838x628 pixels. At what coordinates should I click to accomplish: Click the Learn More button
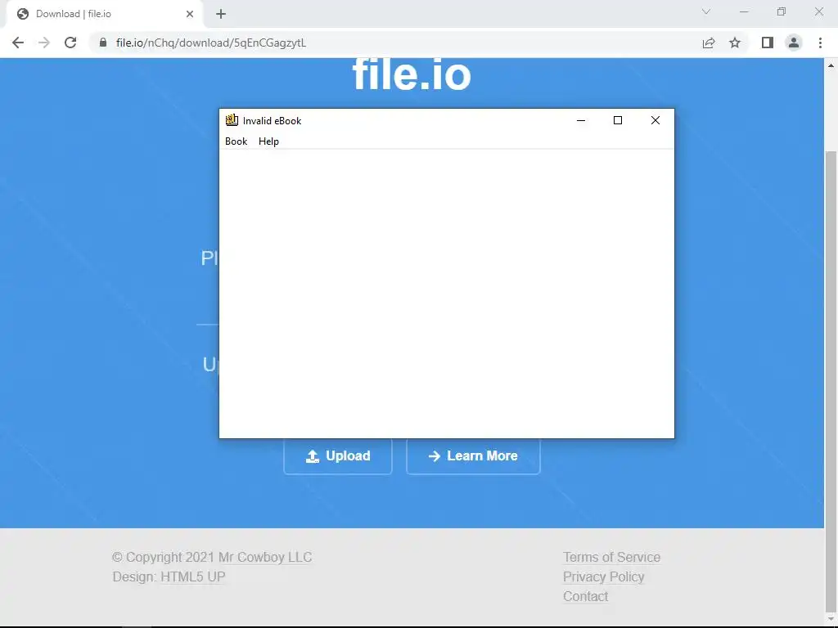tap(473, 456)
